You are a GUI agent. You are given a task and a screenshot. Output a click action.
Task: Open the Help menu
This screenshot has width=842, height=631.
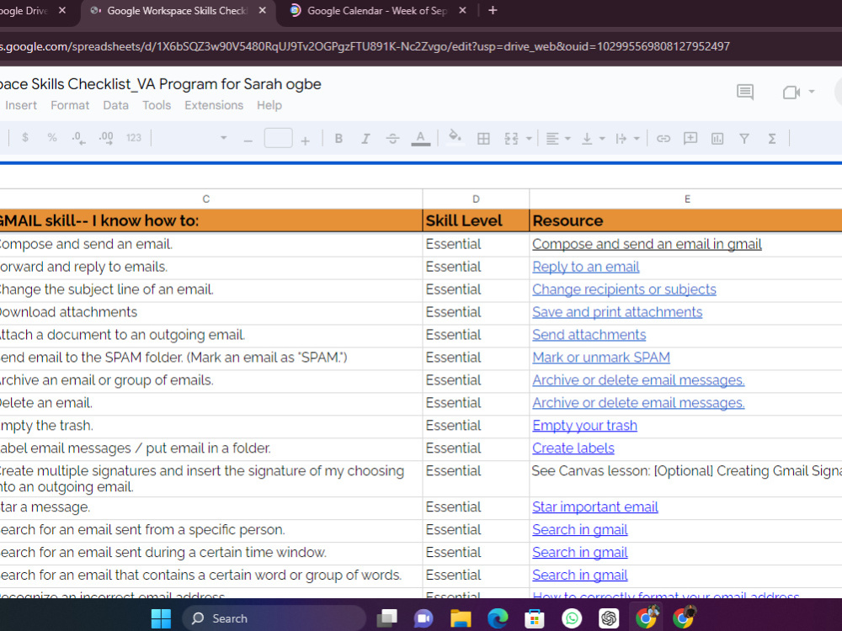point(269,105)
